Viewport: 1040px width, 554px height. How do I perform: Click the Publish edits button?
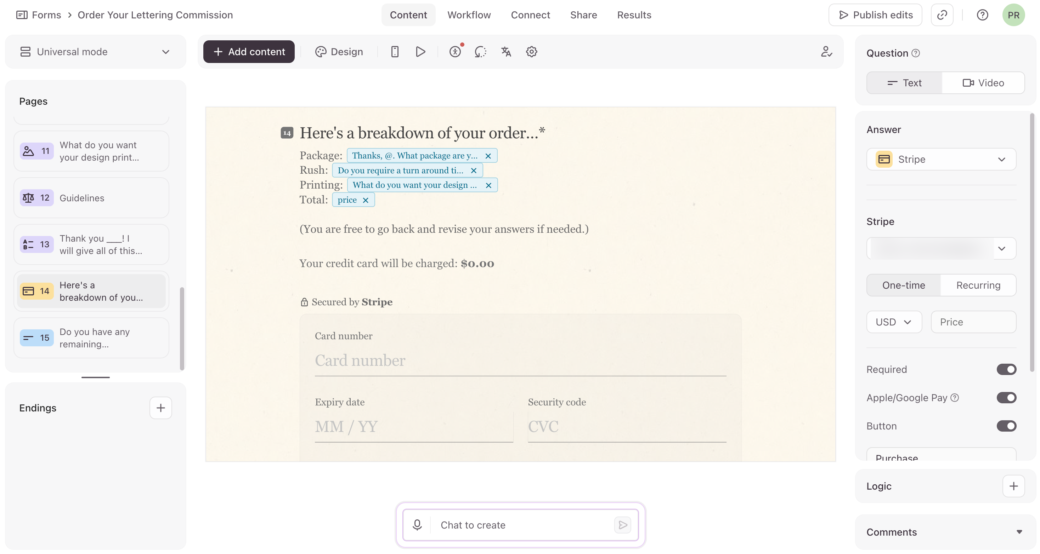coord(875,15)
